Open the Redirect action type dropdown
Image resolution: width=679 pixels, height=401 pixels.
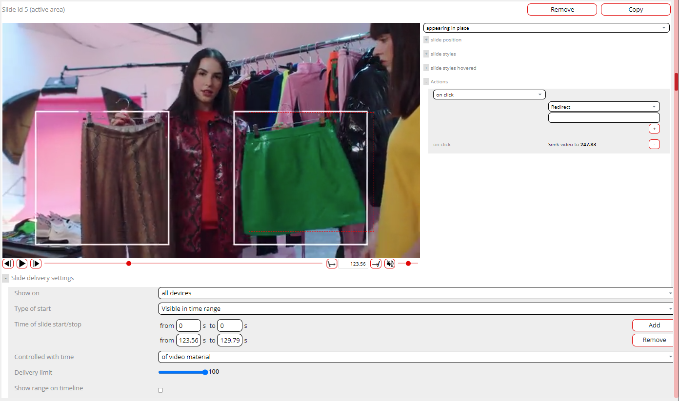click(604, 107)
